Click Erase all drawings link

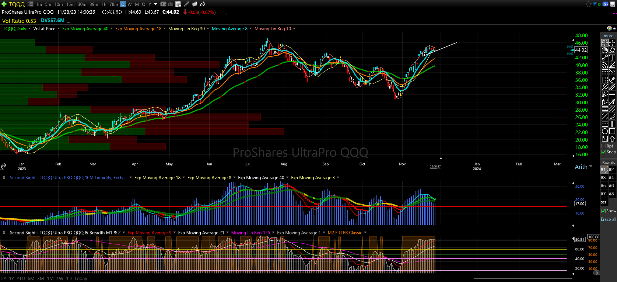[608, 219]
